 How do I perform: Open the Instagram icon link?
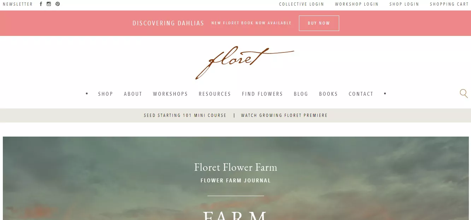(x=49, y=4)
